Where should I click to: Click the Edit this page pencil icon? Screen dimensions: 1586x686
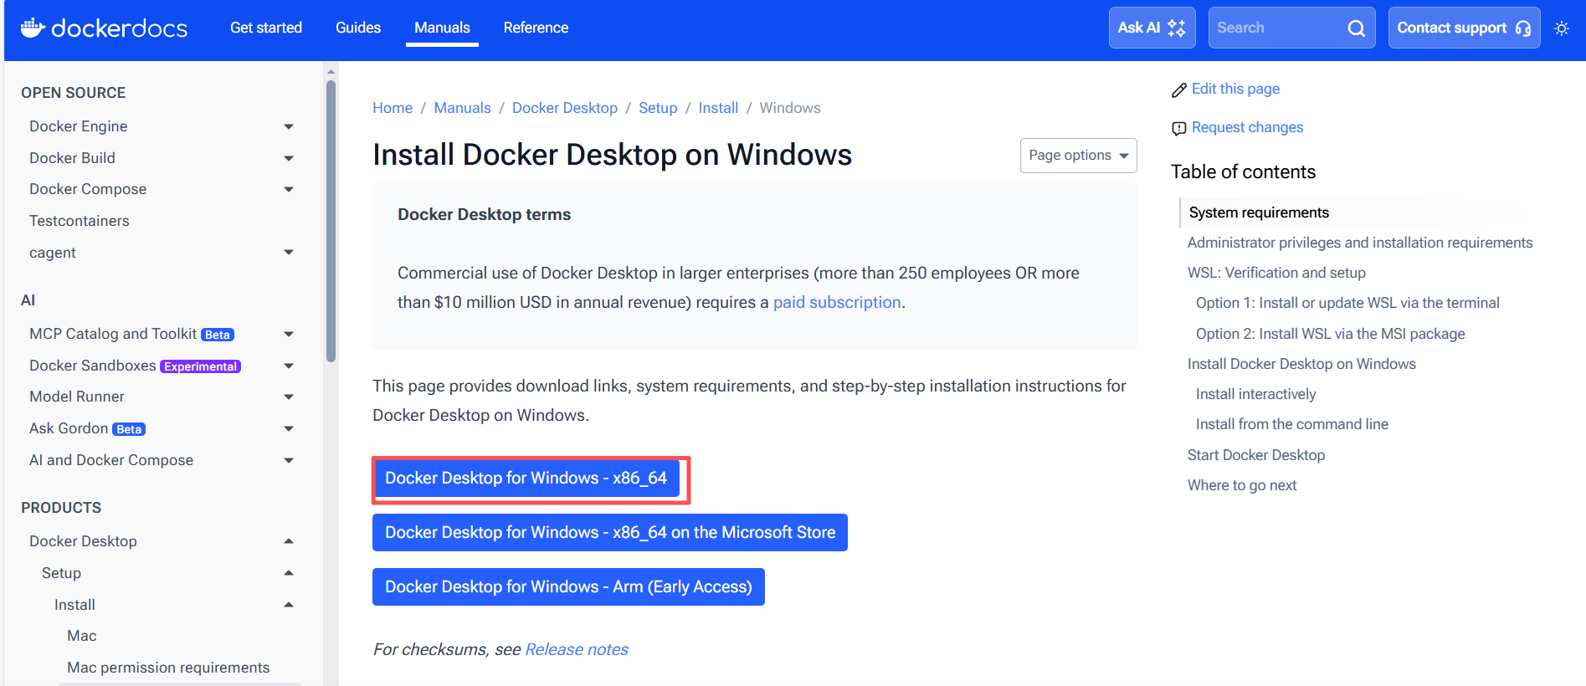coord(1178,90)
